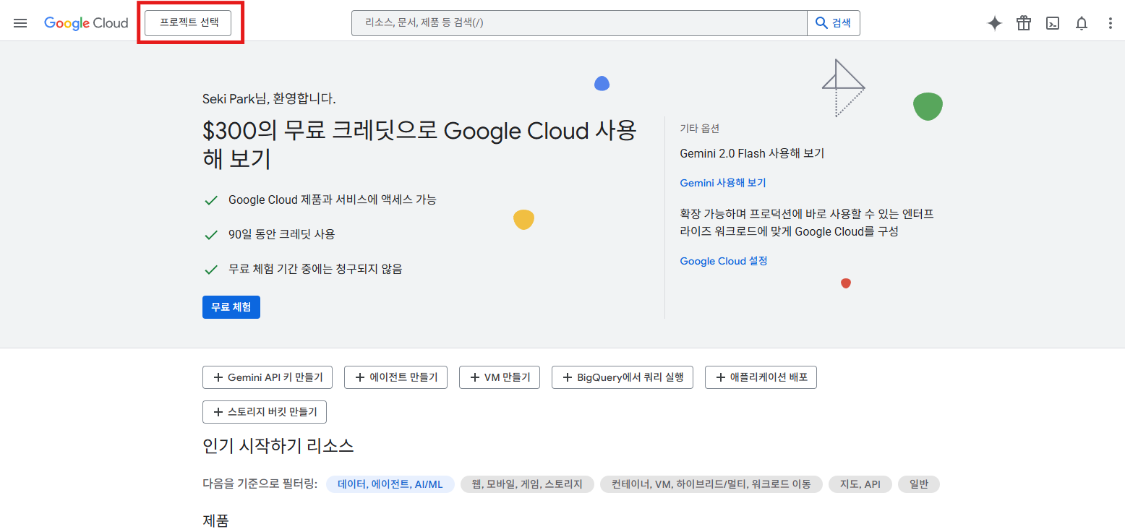Viewport: 1125px width, 532px height.
Task: Open the notifications bell
Action: click(1082, 23)
